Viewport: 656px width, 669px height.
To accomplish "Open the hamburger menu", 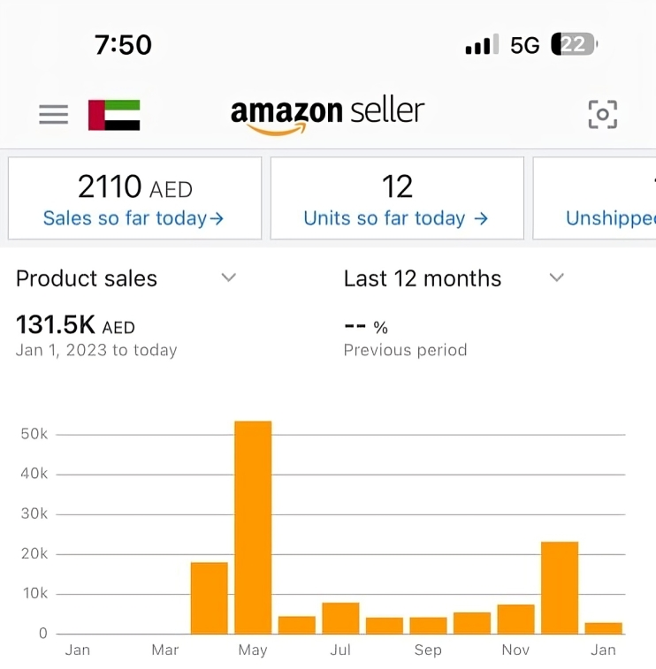I will (53, 114).
